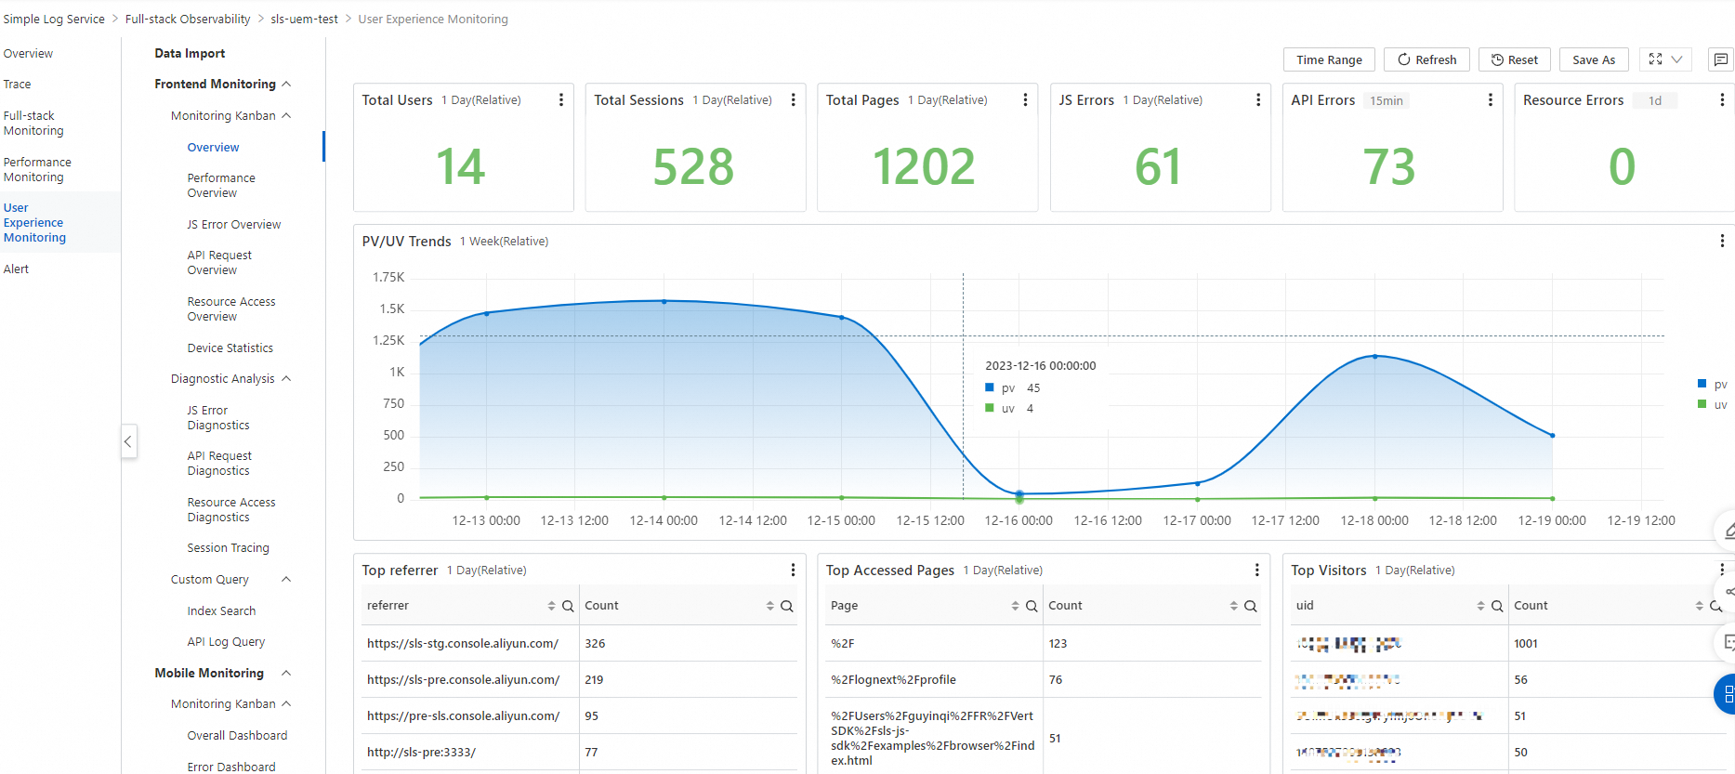
Task: Open Full-stack Monitoring in sidebar
Action: pyautogui.click(x=33, y=123)
